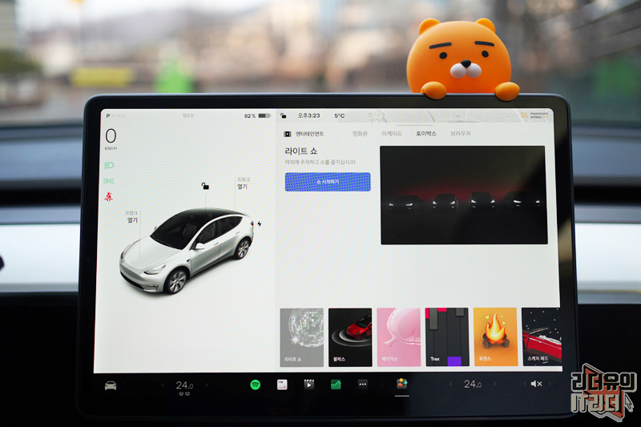This screenshot has height=427, width=641.
Task: Tap the 0 KM/H speed readout
Action: coord(111,139)
